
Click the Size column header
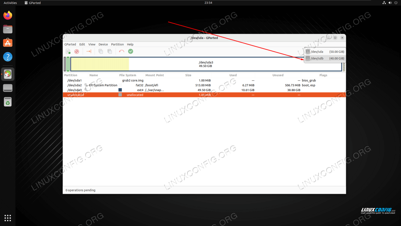188,75
